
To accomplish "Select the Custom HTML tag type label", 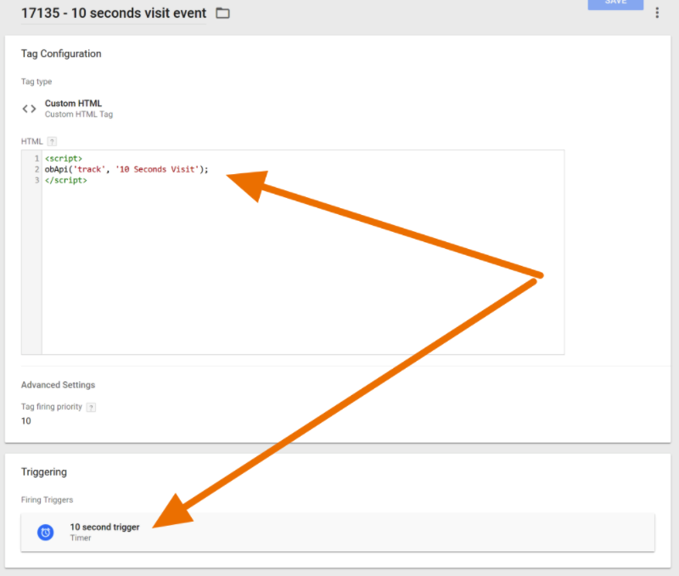I will click(73, 104).
